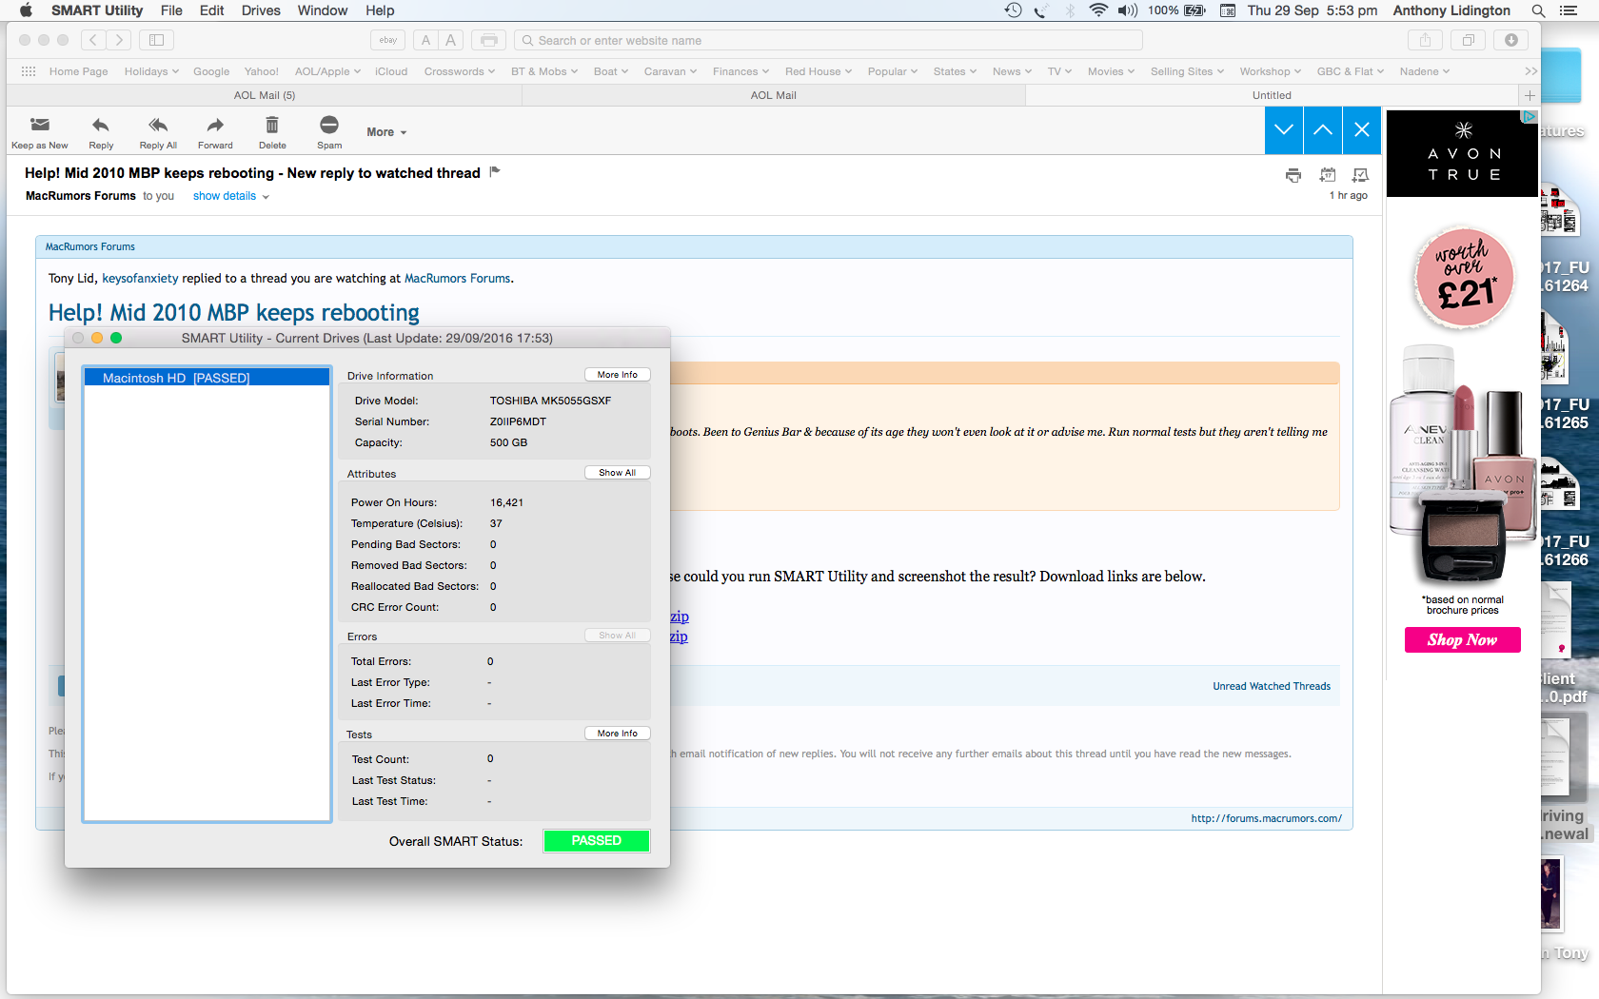Click the Safari forward button
Viewport: 1599px width, 999px height.
[x=119, y=40]
